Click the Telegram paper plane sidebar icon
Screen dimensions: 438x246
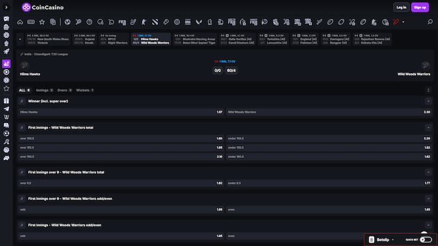(x=6, y=109)
